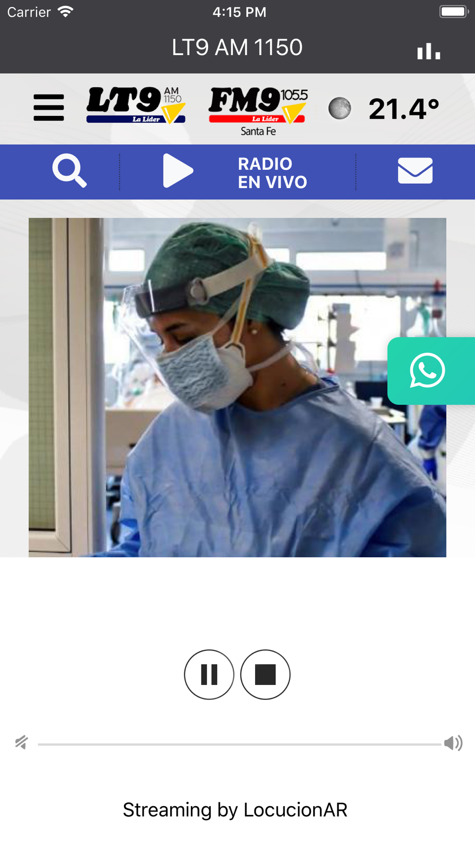Tap the equalizer bars icon
Screen dimensions: 475x844
tap(428, 51)
